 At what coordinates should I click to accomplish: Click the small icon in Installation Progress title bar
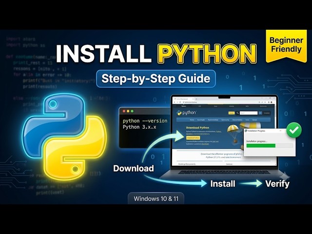(x=246, y=131)
